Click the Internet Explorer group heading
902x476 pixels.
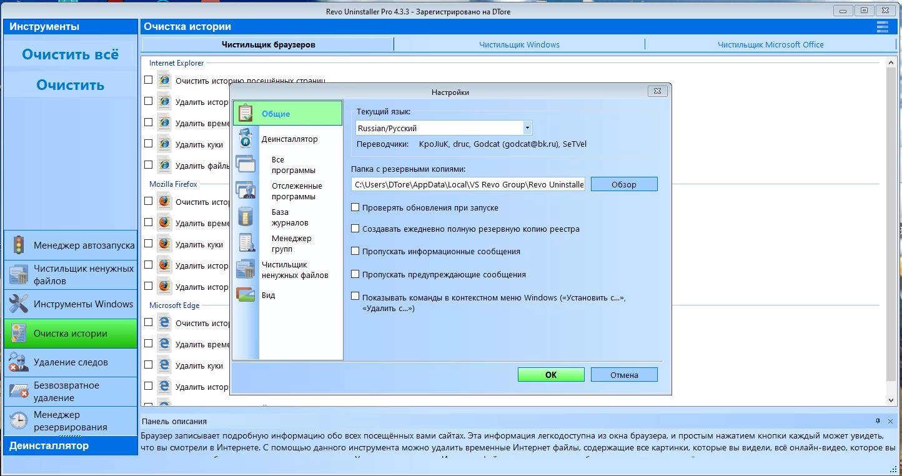176,63
